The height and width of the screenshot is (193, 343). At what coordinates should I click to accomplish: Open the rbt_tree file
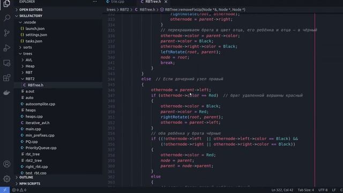[33, 154]
